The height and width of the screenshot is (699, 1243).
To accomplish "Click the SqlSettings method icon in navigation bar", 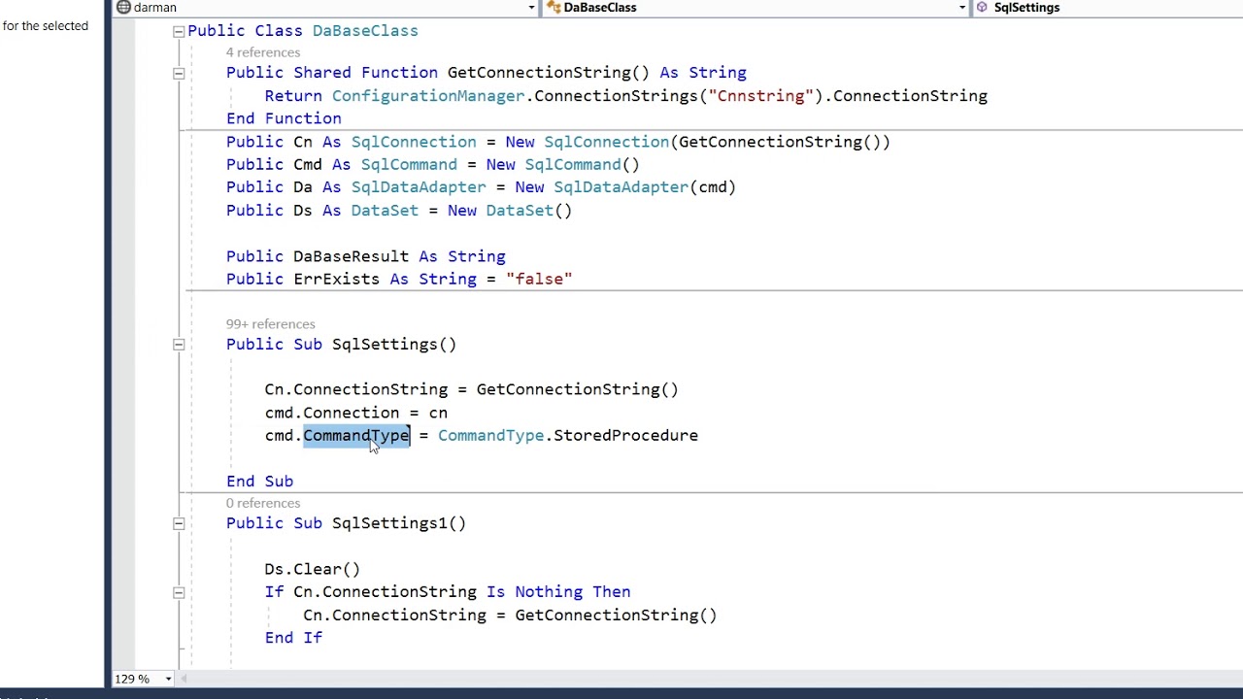I will 982,8.
